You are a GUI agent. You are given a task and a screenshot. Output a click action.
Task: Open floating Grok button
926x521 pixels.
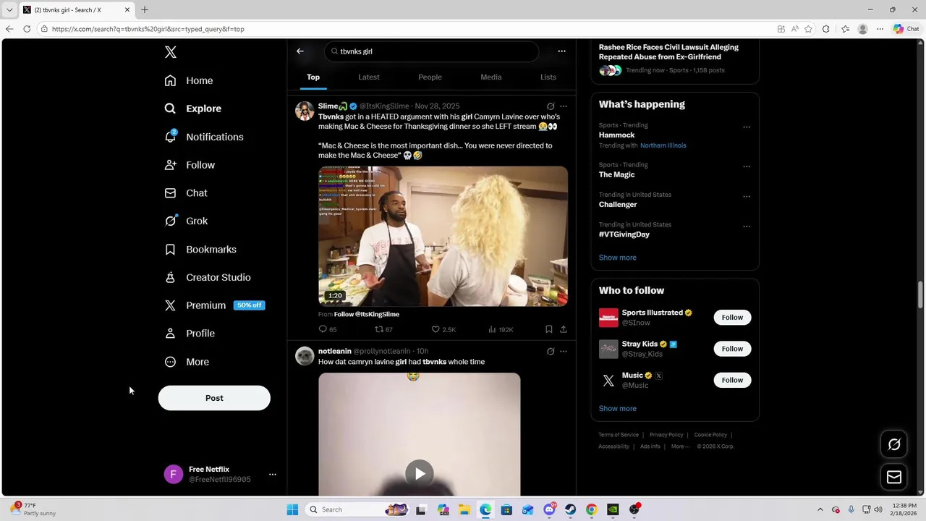click(x=894, y=445)
